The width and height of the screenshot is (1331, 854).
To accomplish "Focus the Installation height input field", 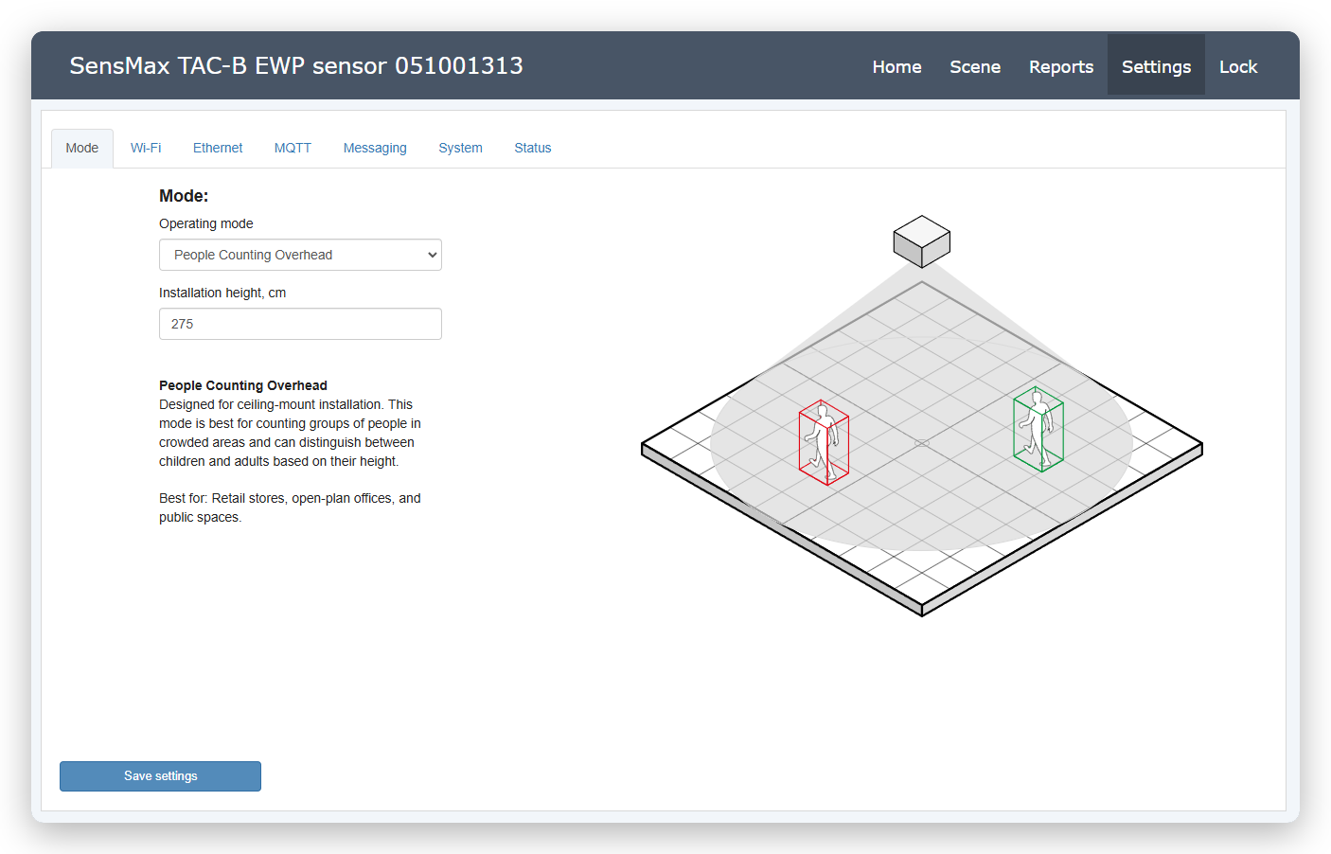I will click(300, 324).
